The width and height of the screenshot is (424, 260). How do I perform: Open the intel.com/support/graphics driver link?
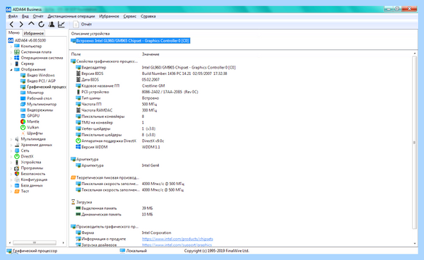pyautogui.click(x=177, y=245)
